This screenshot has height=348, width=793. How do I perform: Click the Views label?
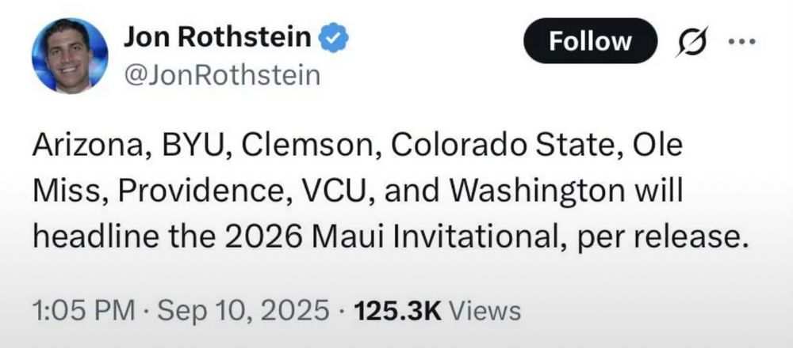tap(491, 310)
